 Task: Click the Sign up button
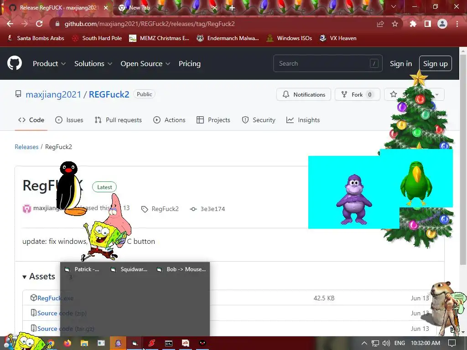(x=435, y=64)
